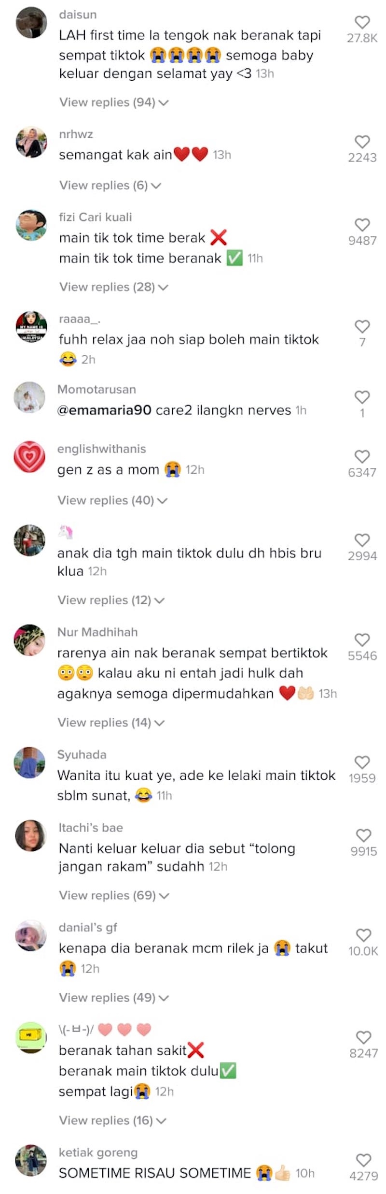Like fizi Cari kuali's comment

(362, 225)
